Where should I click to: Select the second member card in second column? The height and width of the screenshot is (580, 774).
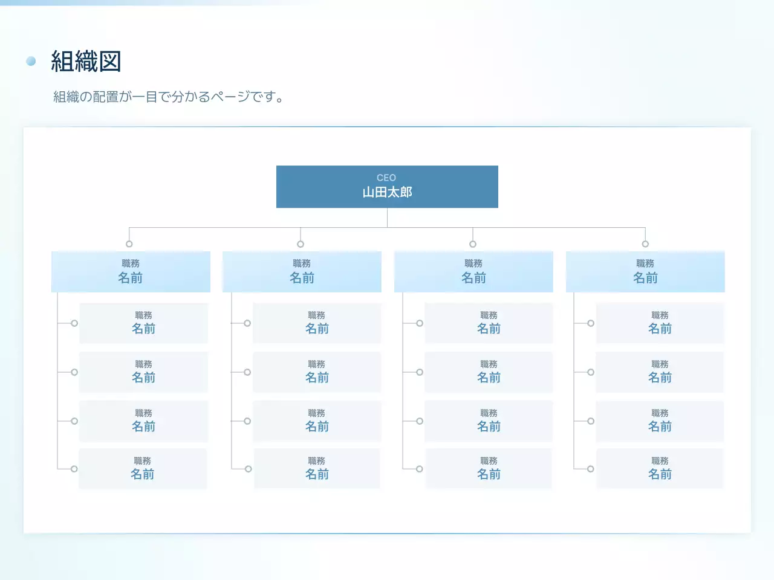317,372
